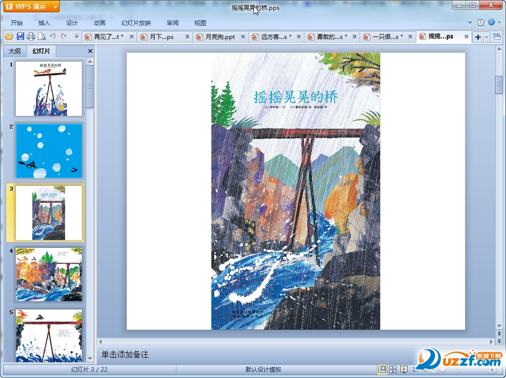Close the 勇敢的...s document tab

pos(354,37)
